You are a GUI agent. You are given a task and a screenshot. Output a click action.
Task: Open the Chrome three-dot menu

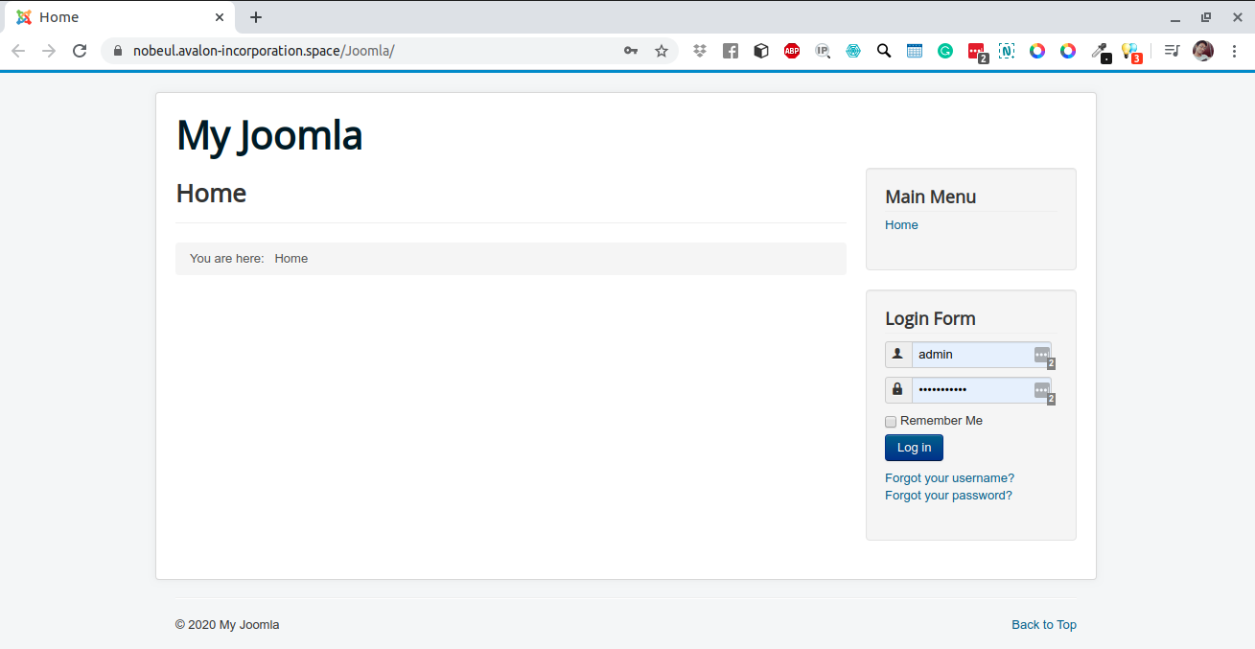[1234, 51]
